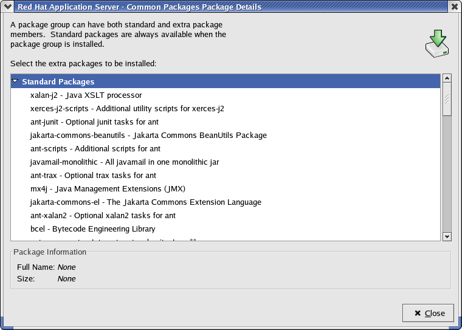The width and height of the screenshot is (462, 330).
Task: Select the xerces-j2-scripts package row
Action: [x=127, y=109]
